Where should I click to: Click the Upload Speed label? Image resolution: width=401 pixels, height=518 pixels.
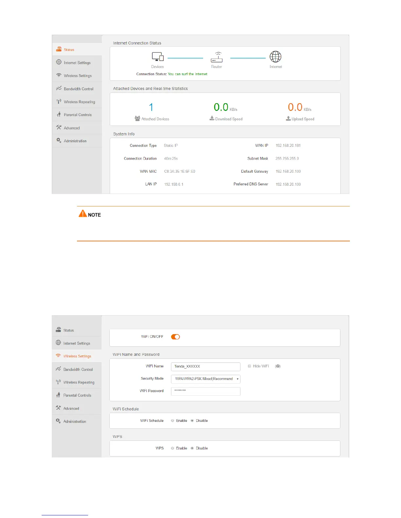pos(303,119)
